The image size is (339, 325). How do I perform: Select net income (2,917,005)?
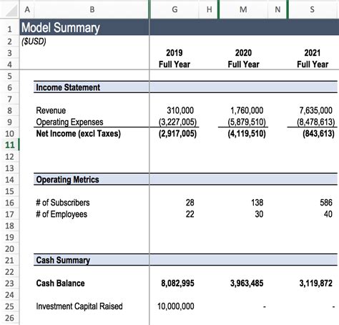point(177,133)
